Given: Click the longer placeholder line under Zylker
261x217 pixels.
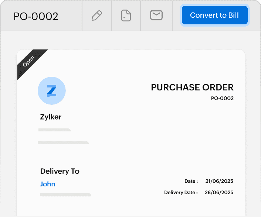Looking at the screenshot, I should tap(63, 142).
